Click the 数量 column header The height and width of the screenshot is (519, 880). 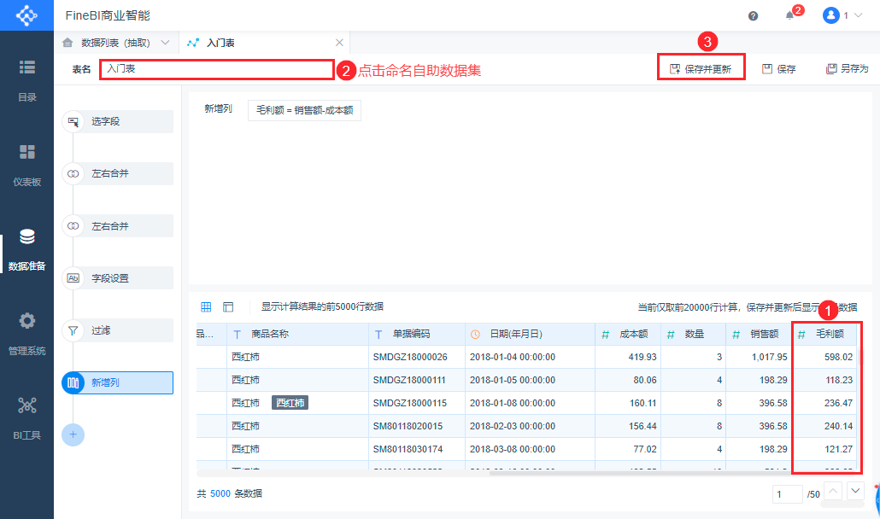click(693, 334)
